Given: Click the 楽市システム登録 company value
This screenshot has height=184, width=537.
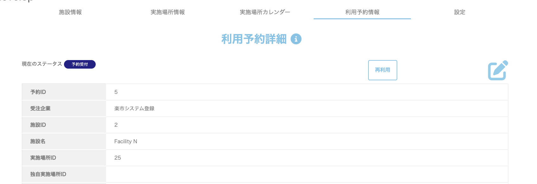Looking at the screenshot, I should click(134, 108).
